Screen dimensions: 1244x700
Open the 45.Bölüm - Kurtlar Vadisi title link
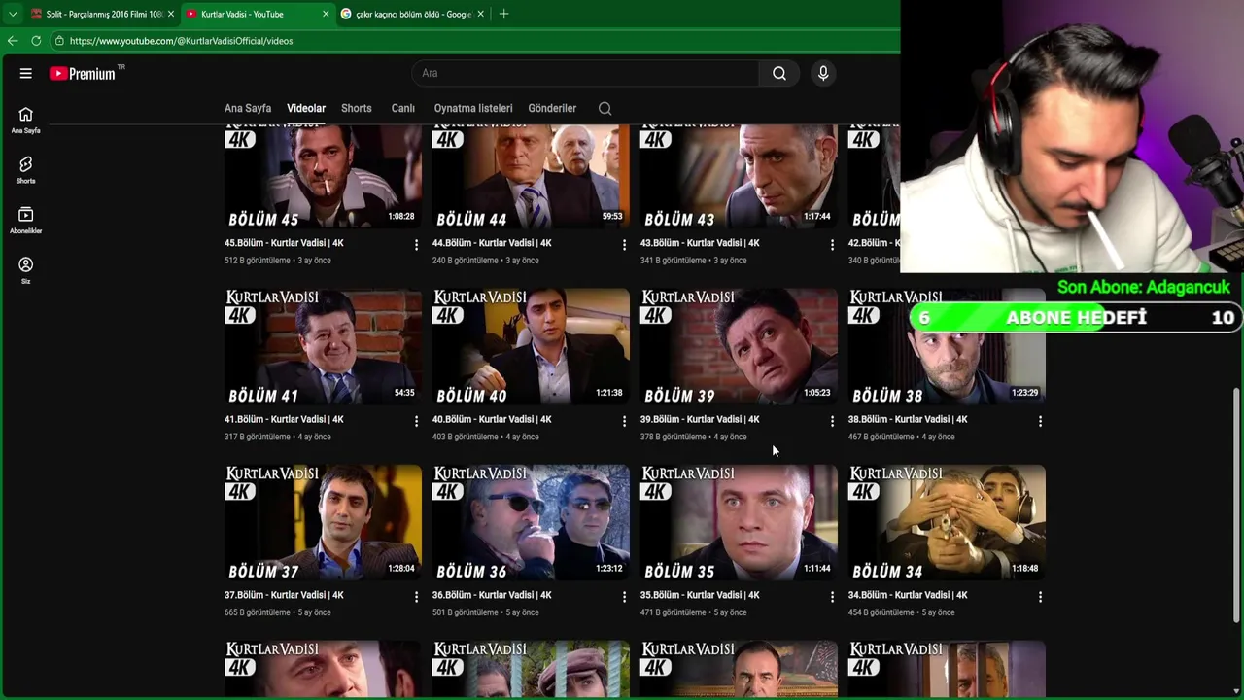tap(284, 243)
